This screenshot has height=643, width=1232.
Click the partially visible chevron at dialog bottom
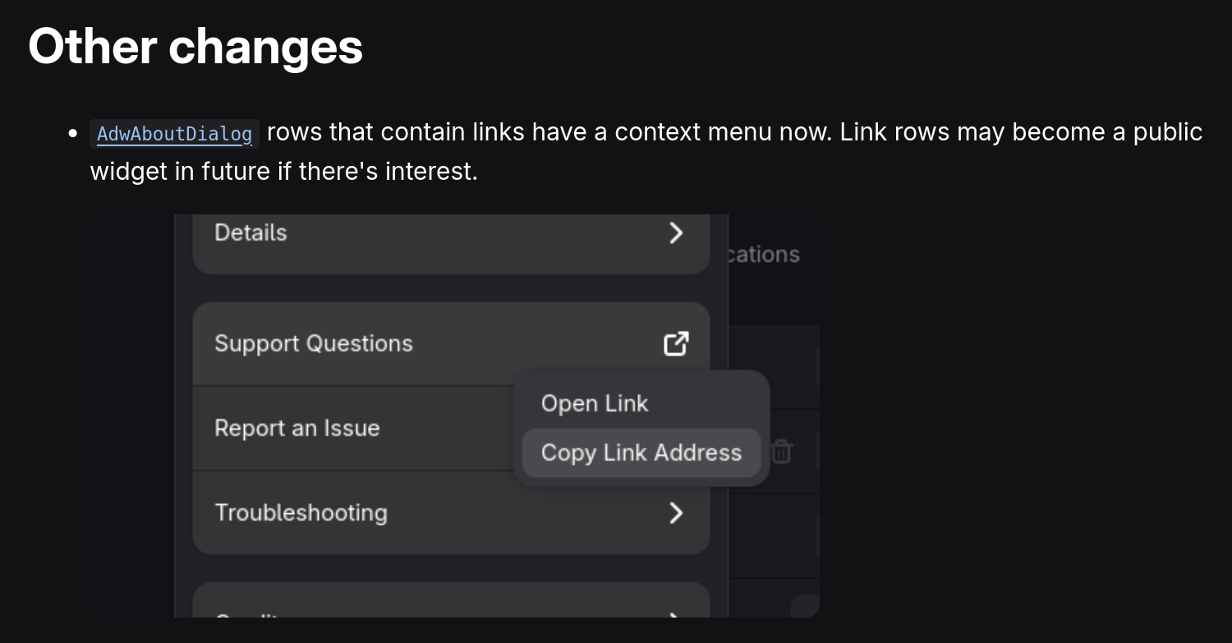tap(675, 613)
